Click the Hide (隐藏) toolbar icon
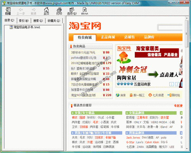This screenshot has height=153, width=191. 8,10
